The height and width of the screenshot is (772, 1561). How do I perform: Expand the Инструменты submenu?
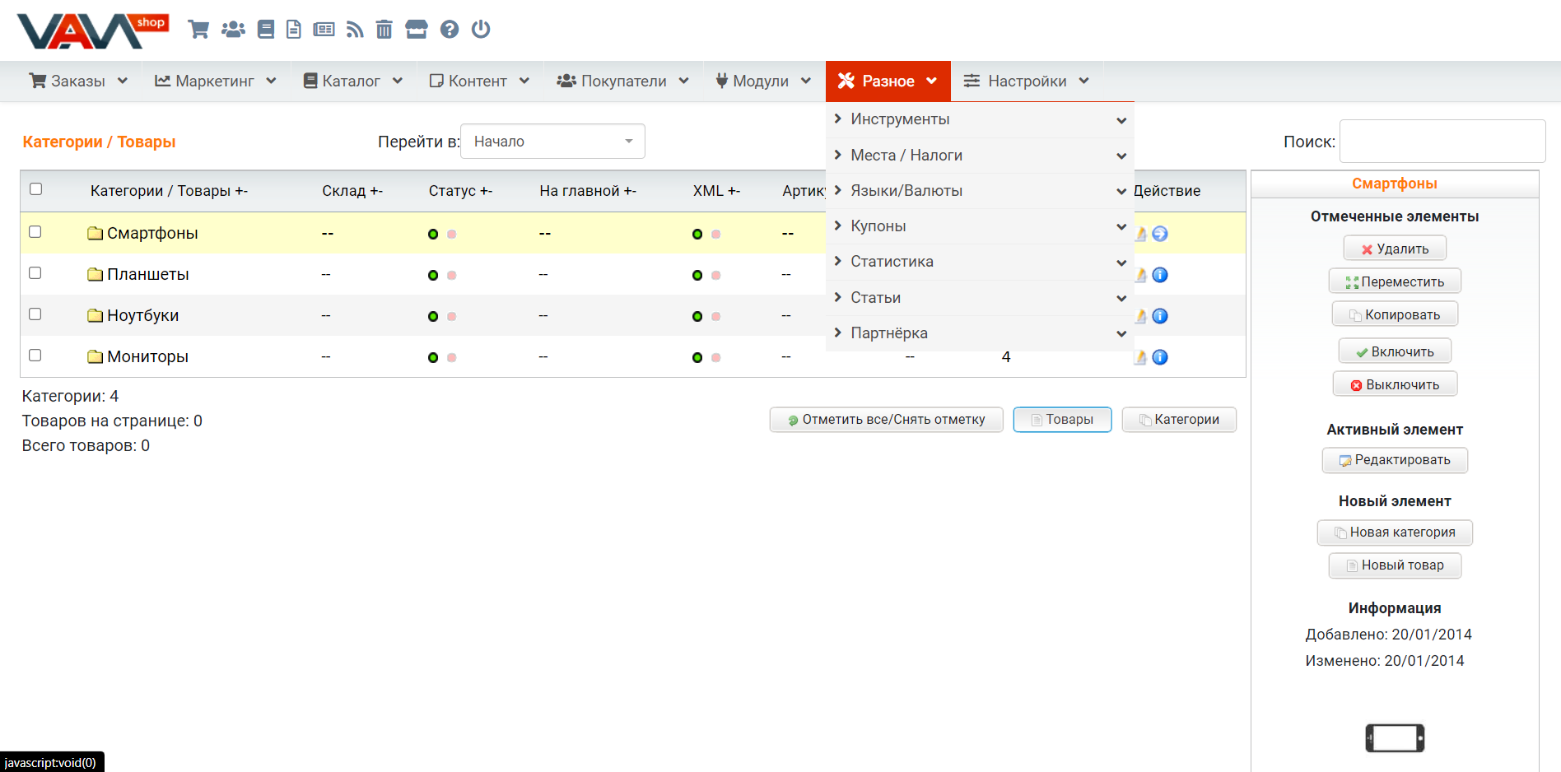point(980,119)
